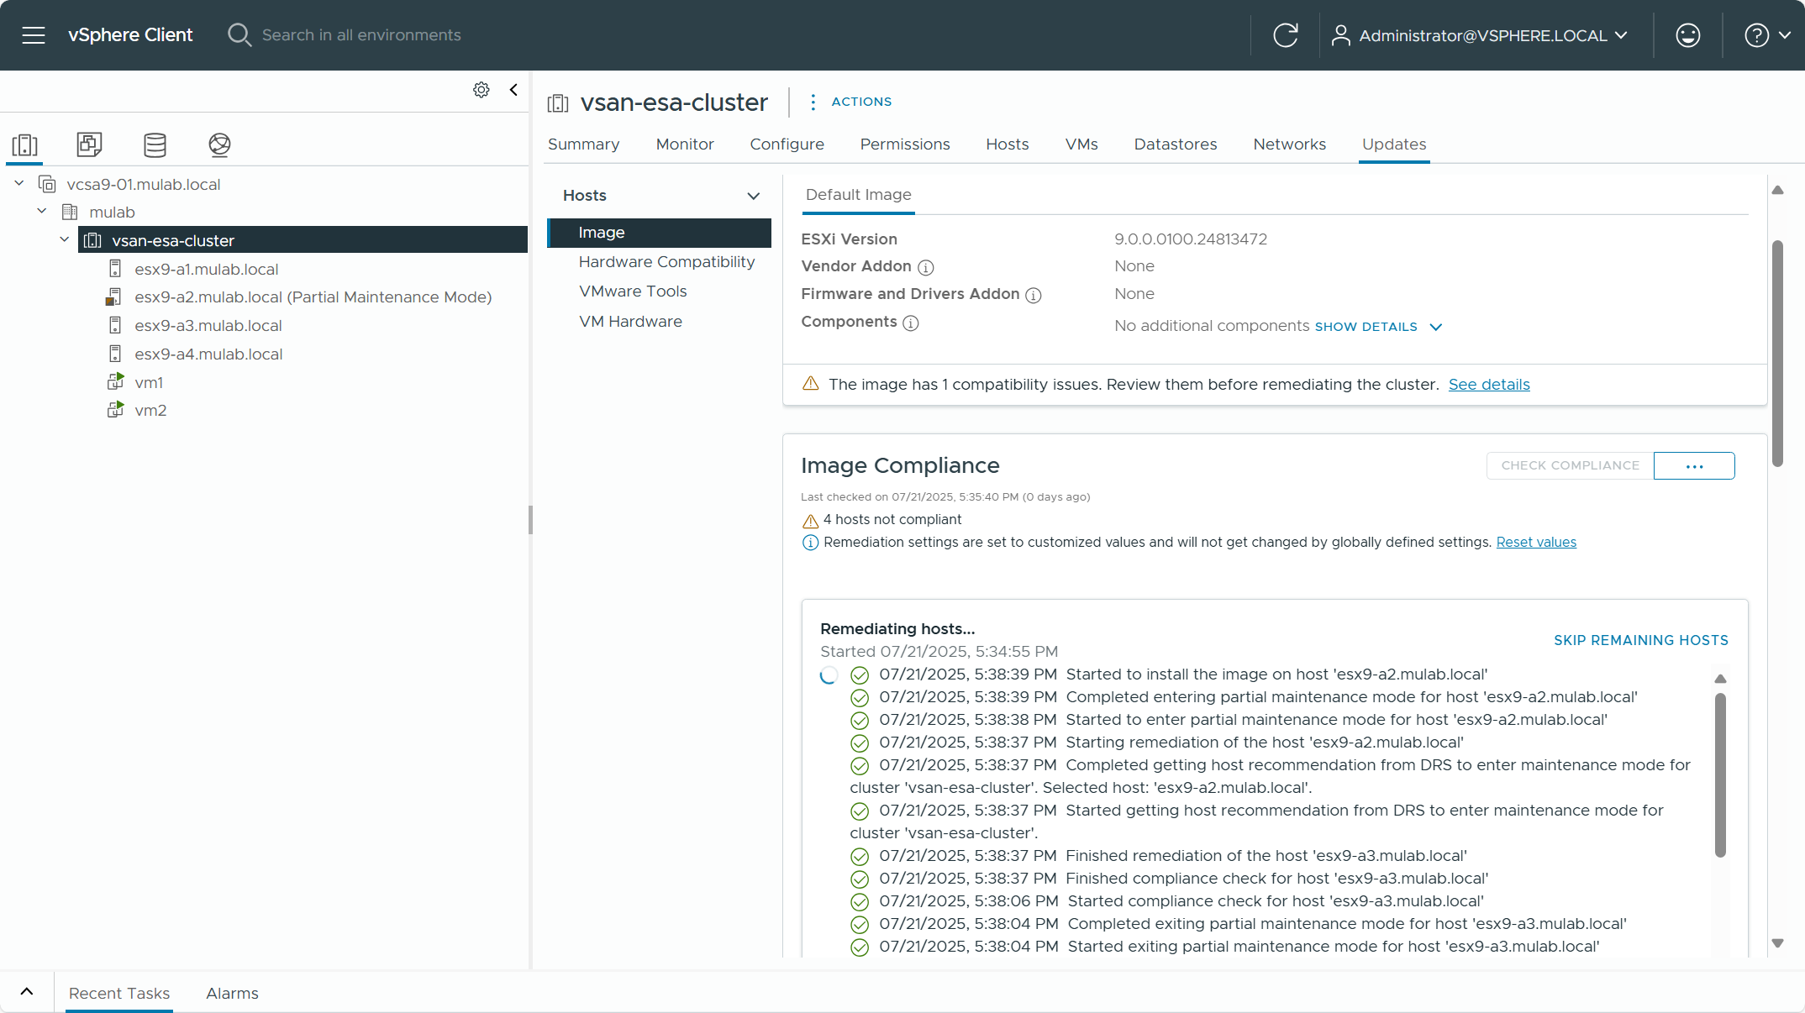The image size is (1805, 1013).
Task: Open the Hardware Compatibility menu item
Action: tap(666, 262)
